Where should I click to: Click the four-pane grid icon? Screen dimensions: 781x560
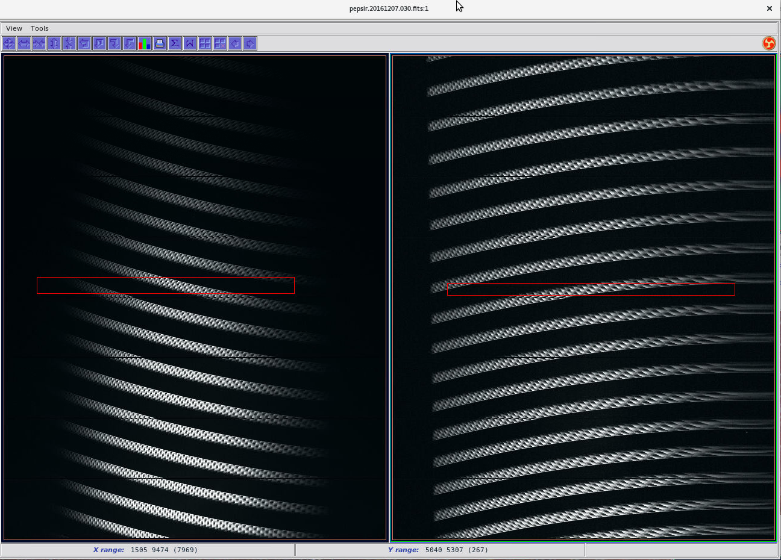coord(205,43)
